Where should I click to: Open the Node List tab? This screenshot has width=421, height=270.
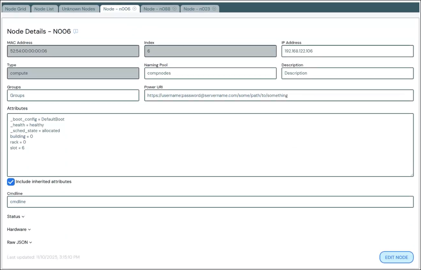[x=44, y=9]
